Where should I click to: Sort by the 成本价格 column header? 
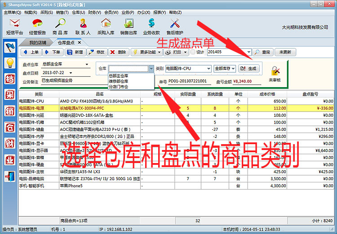click(267, 94)
